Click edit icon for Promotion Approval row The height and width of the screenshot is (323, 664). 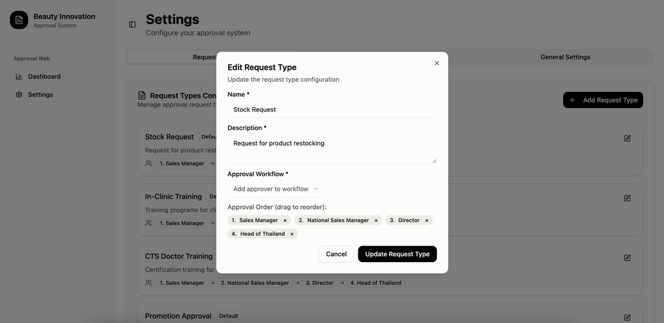627,317
